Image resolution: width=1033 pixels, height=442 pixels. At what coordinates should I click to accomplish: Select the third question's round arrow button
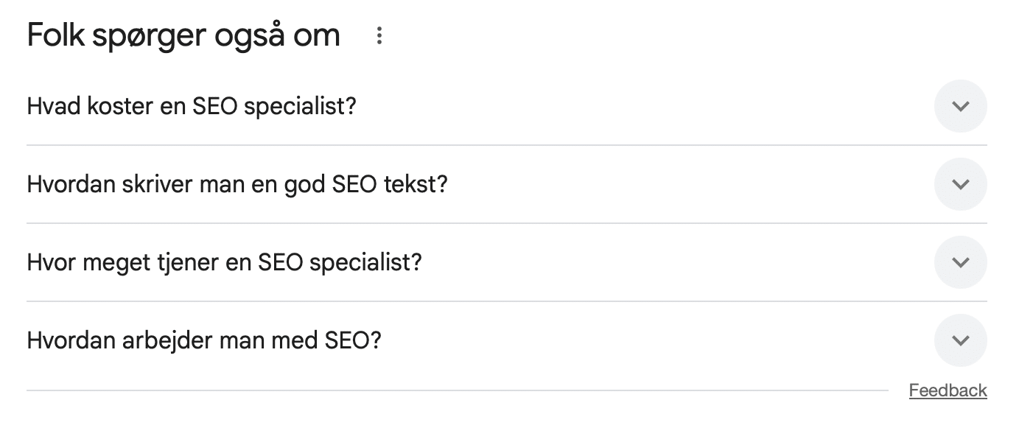point(960,262)
